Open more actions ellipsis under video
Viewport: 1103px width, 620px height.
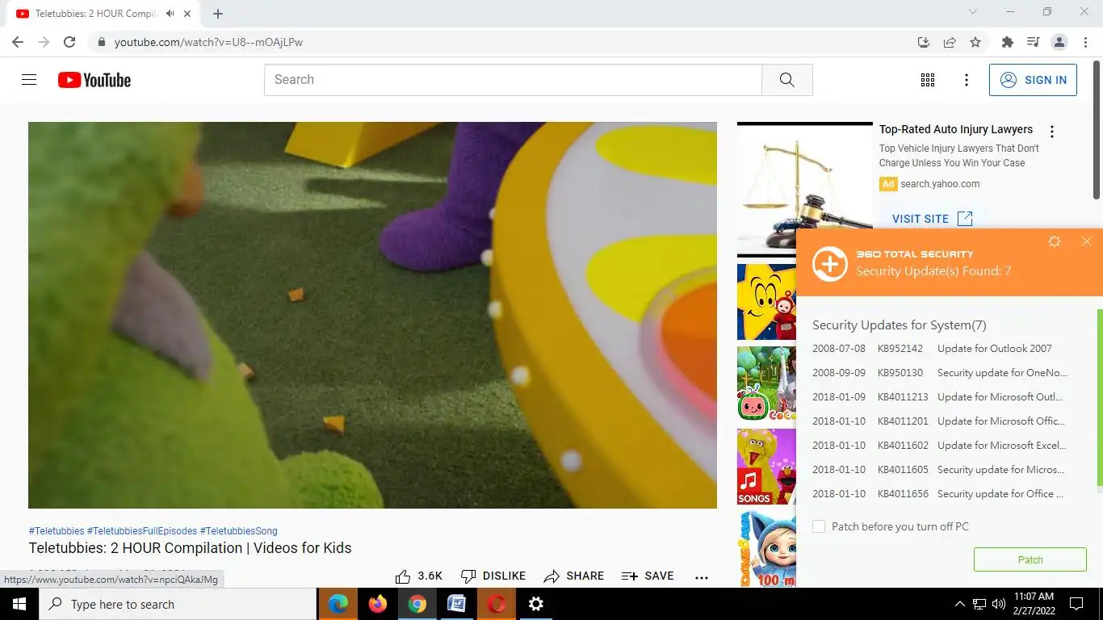click(x=702, y=576)
